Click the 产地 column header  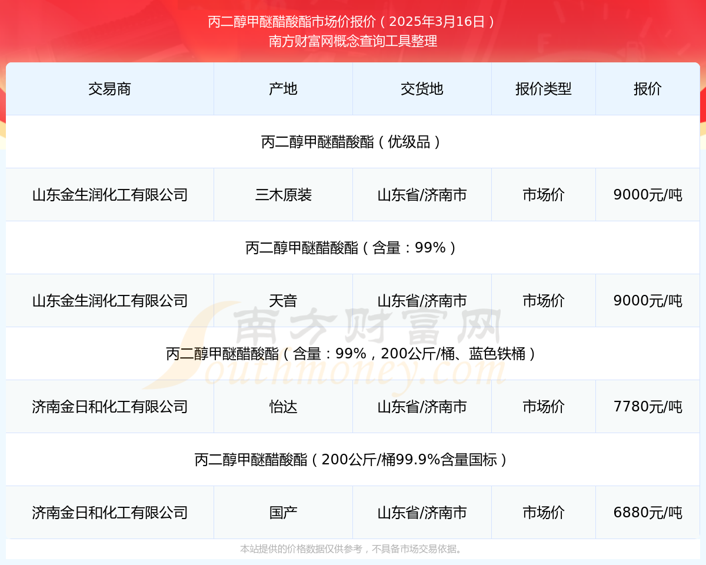(x=283, y=89)
